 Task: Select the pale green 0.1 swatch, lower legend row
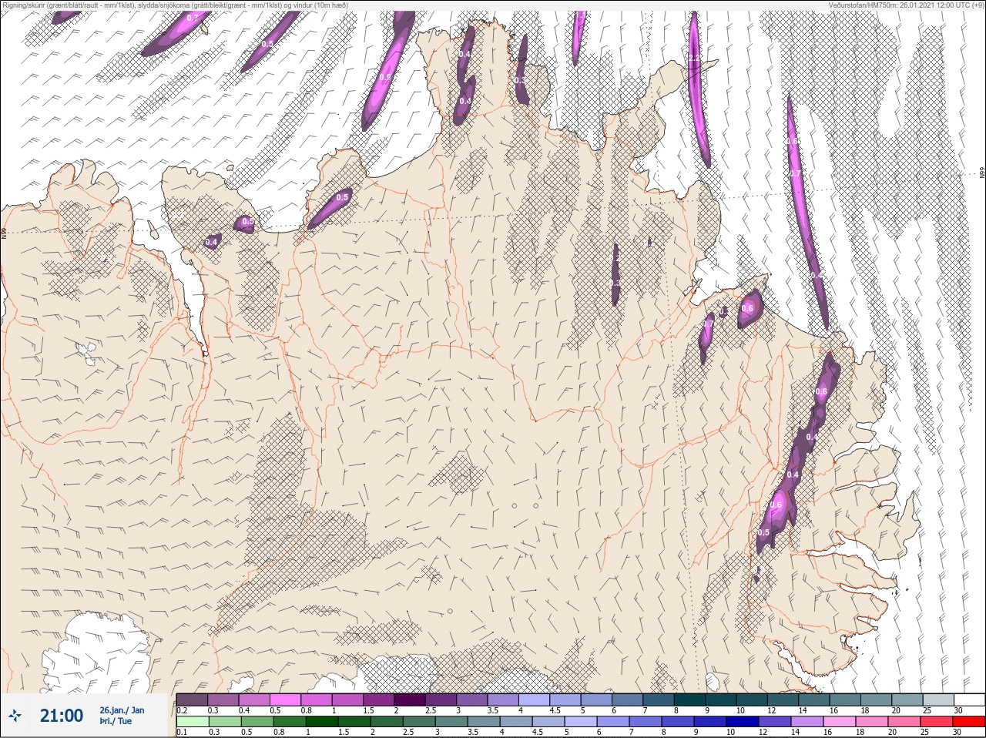193,722
